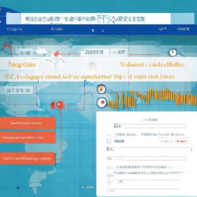Click the small input box near the panel bottom

[120, 181]
